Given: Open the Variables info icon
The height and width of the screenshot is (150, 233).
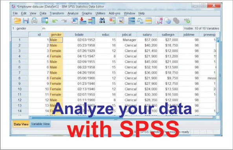Looking at the screenshot, I should [x=92, y=21].
